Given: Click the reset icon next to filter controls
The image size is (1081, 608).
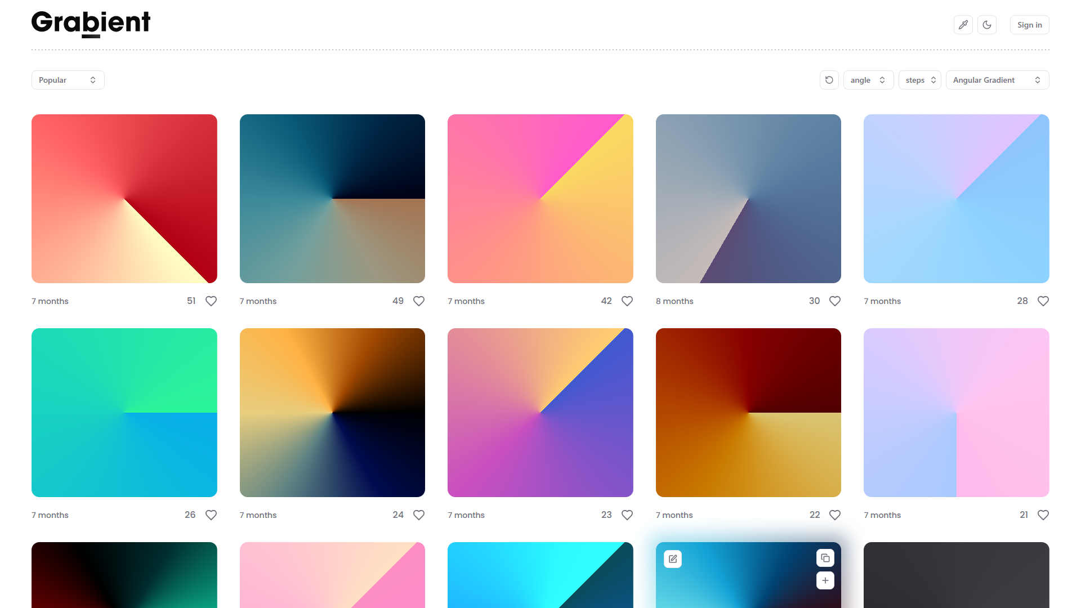Looking at the screenshot, I should point(829,80).
